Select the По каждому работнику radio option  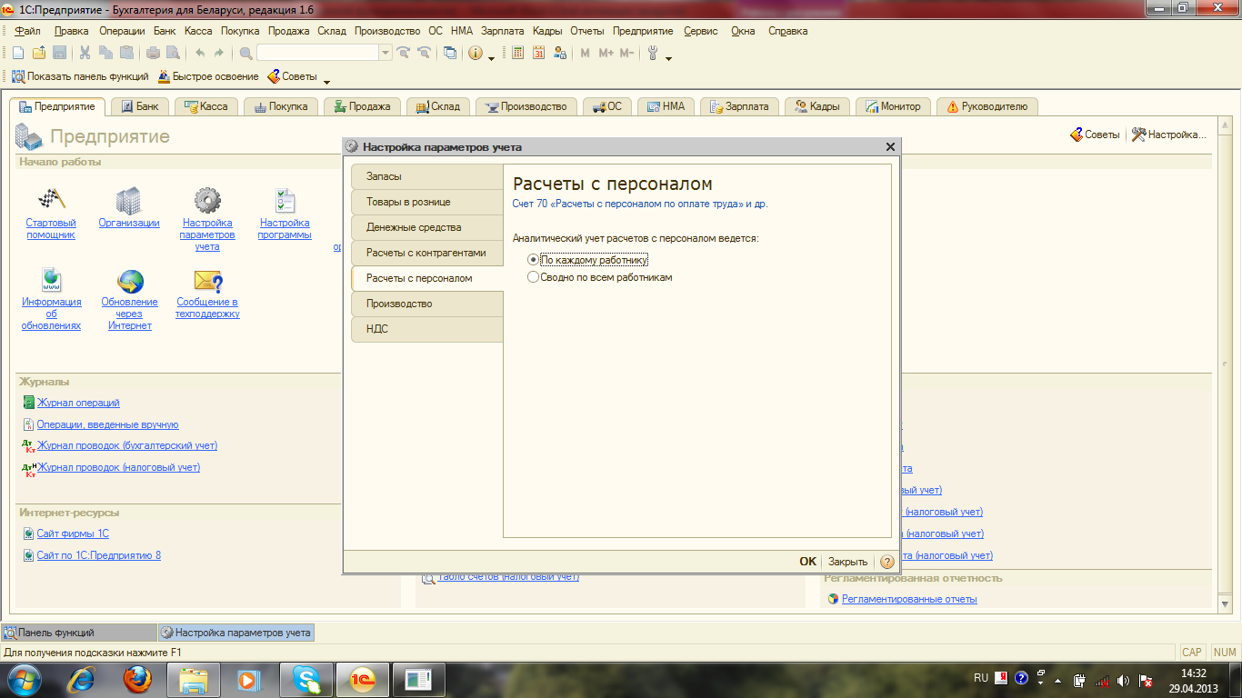click(x=588, y=260)
